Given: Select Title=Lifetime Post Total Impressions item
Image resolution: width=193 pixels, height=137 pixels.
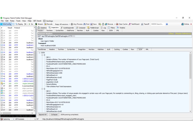Looking at the screenshot, I should click(x=59, y=87).
